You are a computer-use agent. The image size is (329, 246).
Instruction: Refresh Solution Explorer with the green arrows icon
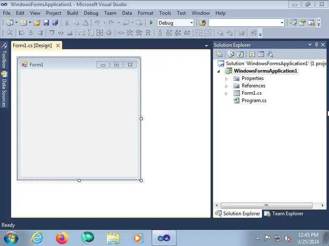pos(240,55)
